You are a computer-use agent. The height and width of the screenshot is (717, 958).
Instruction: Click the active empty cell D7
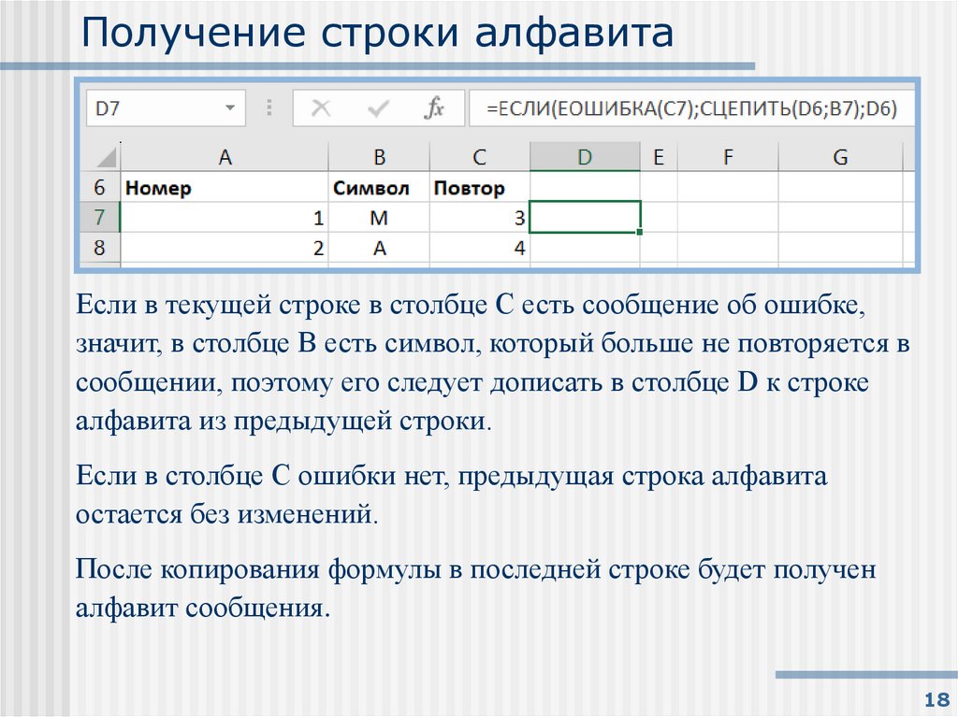pyautogui.click(x=585, y=217)
